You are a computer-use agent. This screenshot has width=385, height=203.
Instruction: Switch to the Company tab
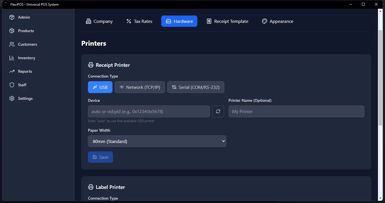tap(99, 21)
